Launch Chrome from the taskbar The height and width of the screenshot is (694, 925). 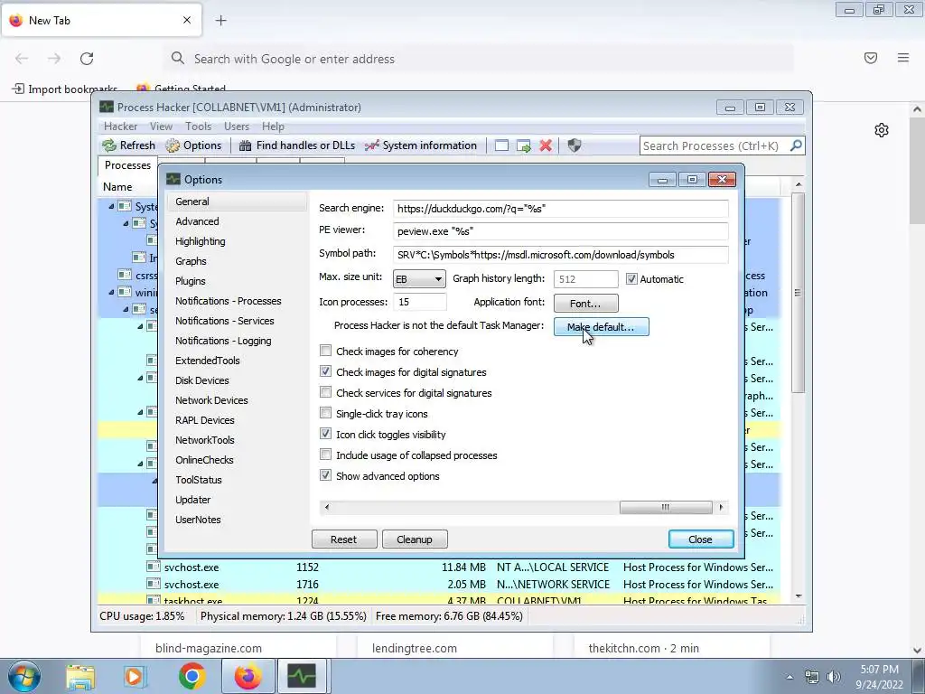click(192, 676)
